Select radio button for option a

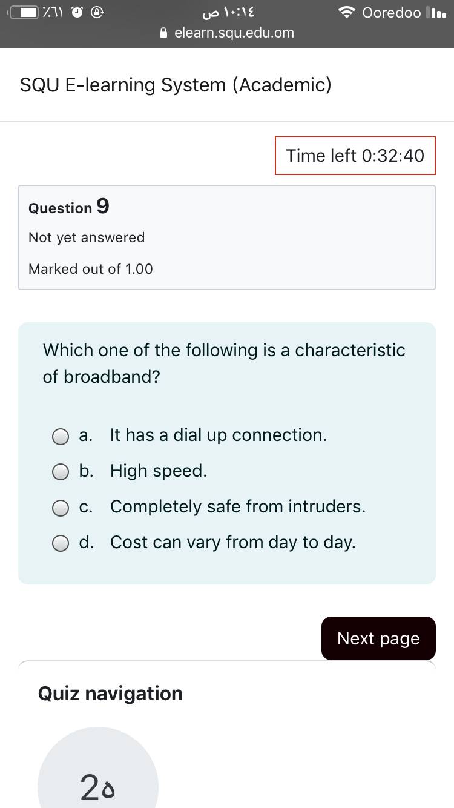pos(61,436)
